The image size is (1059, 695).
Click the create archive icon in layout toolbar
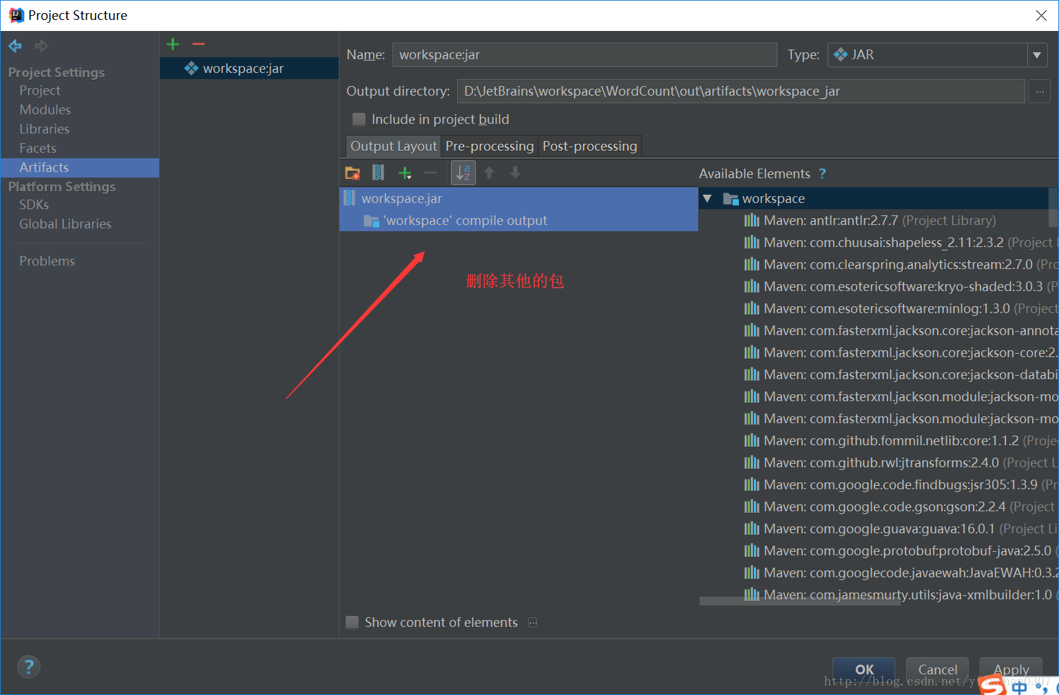coord(378,173)
